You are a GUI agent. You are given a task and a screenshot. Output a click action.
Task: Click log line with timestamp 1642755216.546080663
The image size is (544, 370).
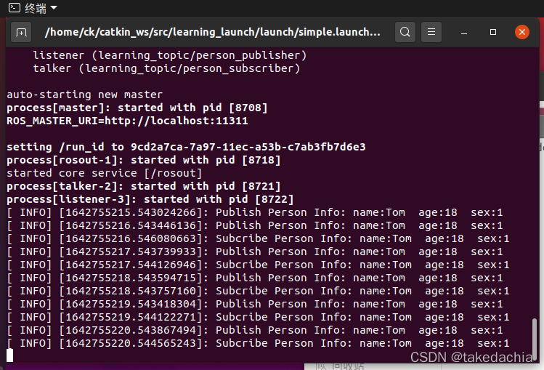point(258,239)
